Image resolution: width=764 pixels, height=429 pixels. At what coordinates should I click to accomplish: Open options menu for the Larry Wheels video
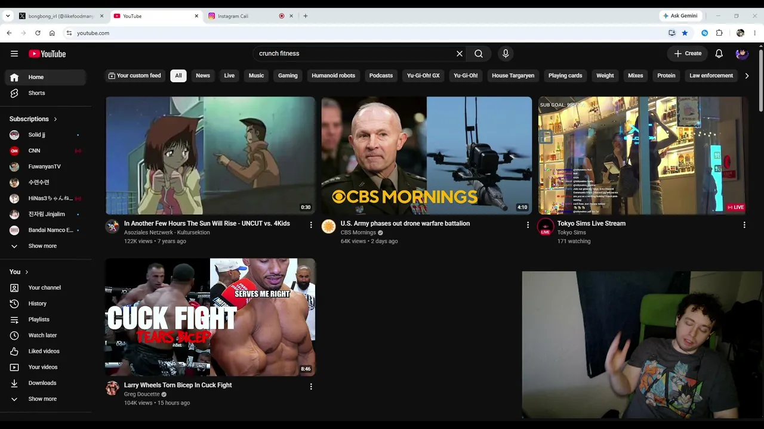311,387
